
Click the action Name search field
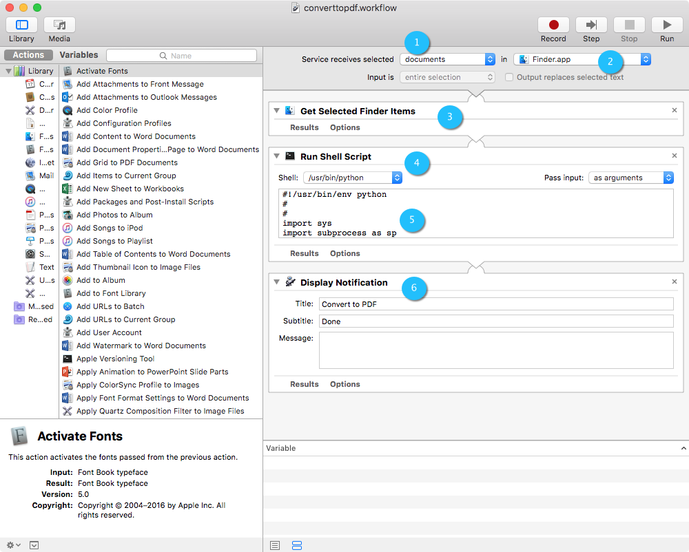click(x=181, y=56)
